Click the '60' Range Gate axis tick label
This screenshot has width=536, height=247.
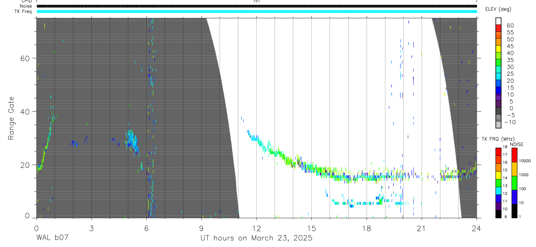coord(25,58)
